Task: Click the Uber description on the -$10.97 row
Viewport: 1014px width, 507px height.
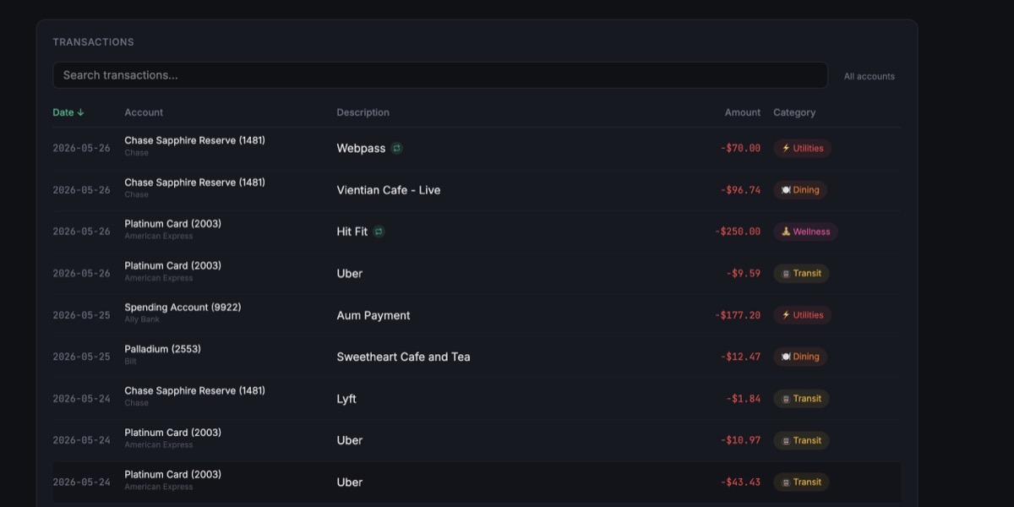Action: click(349, 440)
